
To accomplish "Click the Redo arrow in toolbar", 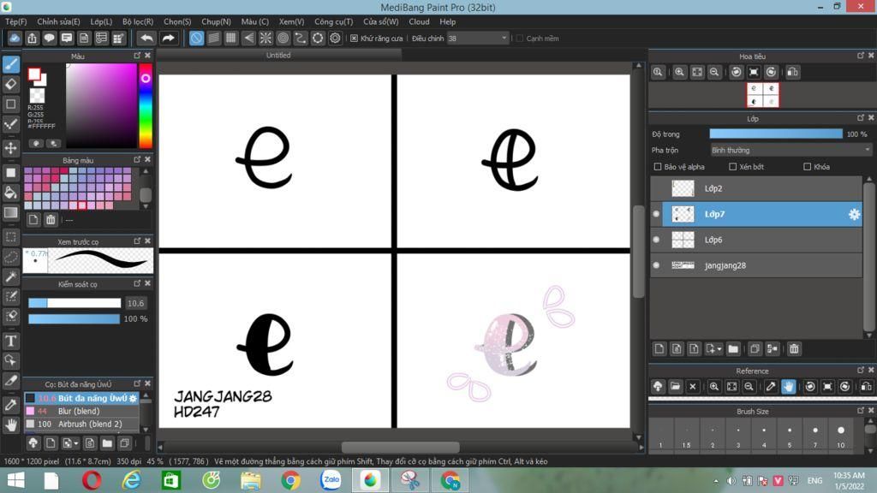I will click(168, 38).
